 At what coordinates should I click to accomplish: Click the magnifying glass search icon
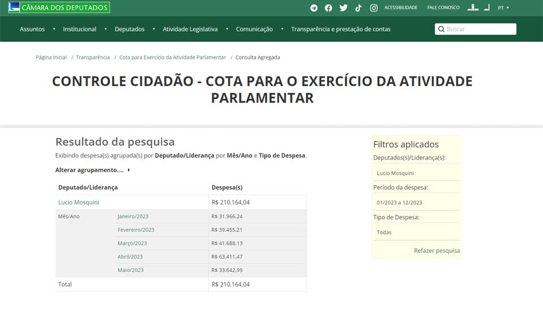(441, 29)
